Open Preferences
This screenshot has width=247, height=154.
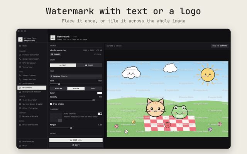[x=32, y=142]
